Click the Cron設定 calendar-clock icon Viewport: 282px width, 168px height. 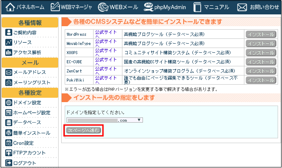pos(9,143)
